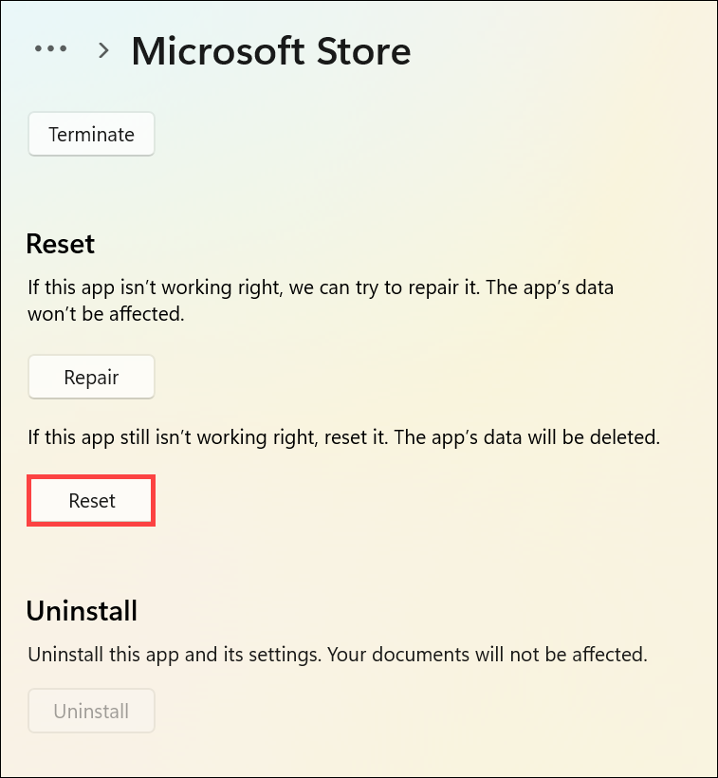Click the Repair button
Screen dimensions: 718x778
(x=91, y=378)
